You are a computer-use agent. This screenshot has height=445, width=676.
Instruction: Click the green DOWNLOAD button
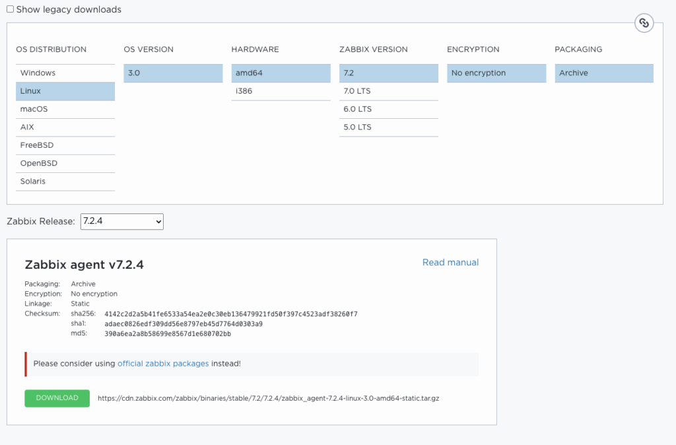pyautogui.click(x=57, y=398)
